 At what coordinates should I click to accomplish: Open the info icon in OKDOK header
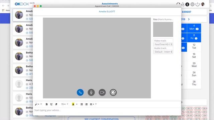[x=187, y=4]
